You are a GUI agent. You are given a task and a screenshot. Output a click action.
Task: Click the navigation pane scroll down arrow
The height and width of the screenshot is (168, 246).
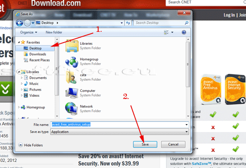tap(57, 116)
